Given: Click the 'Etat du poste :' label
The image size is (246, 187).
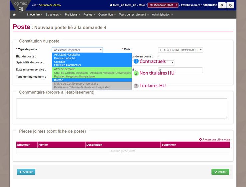Looking at the screenshot, I should [26, 56].
